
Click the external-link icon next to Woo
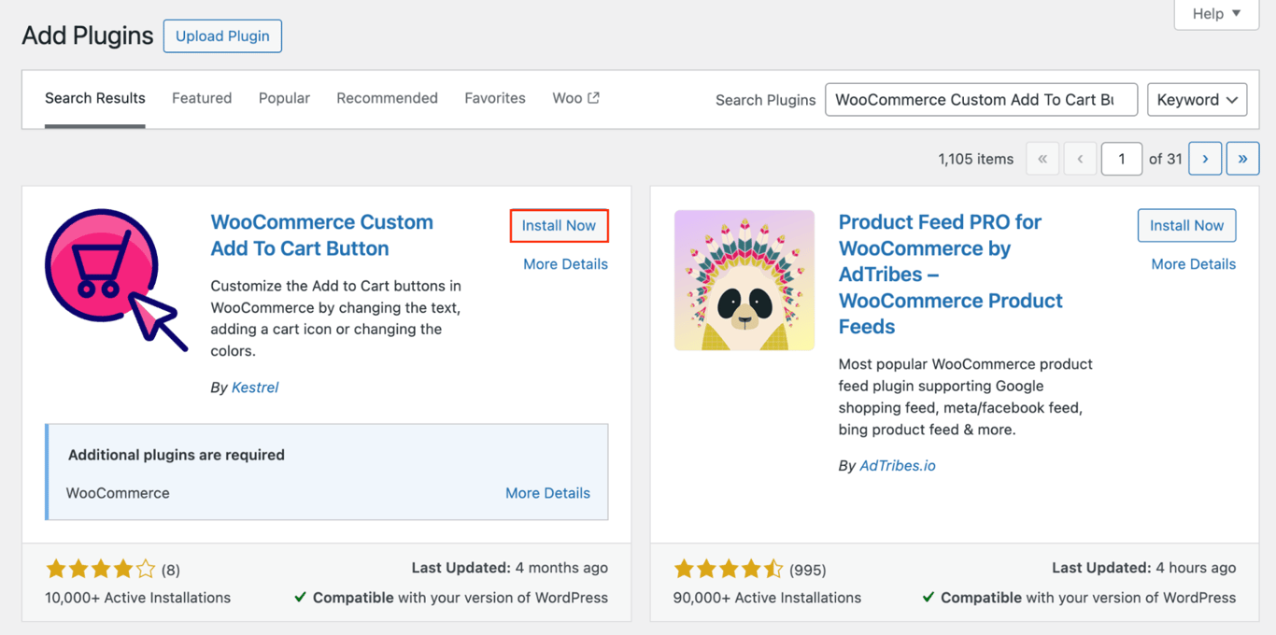595,96
